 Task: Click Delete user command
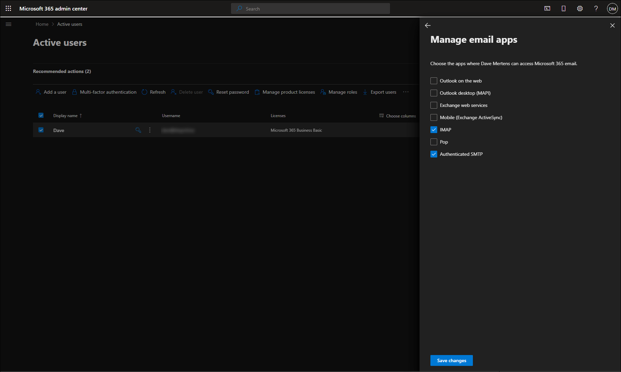point(187,92)
